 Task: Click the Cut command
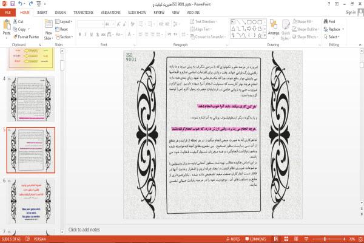click(18, 21)
